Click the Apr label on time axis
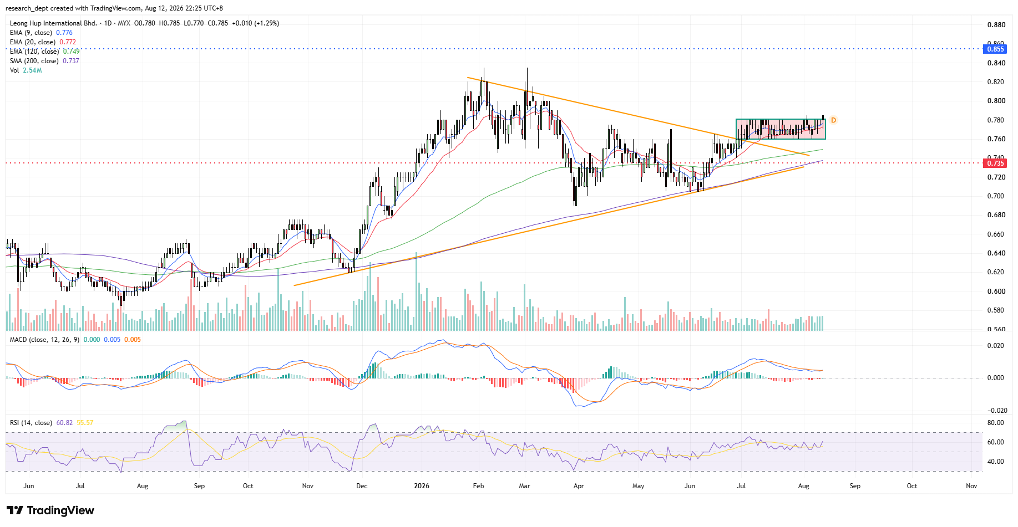 point(579,486)
